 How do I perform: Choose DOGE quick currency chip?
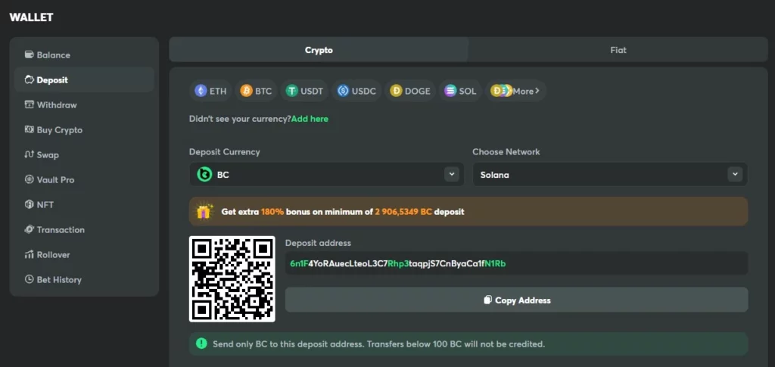coord(409,91)
